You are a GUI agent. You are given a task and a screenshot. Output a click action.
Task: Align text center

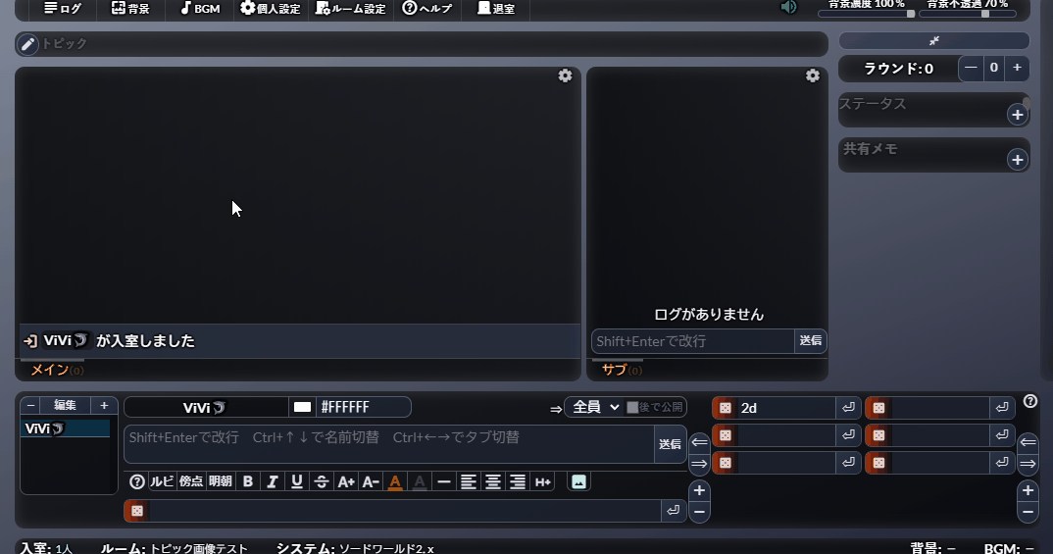[x=493, y=482]
